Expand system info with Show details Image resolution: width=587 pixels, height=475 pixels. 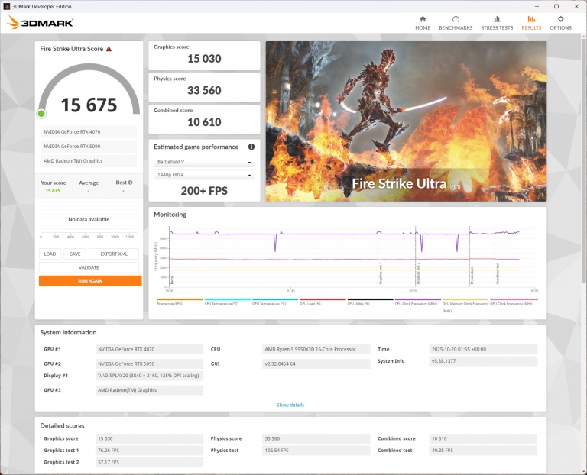(290, 405)
